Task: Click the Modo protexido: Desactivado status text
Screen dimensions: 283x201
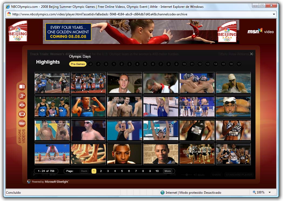Action: tap(200, 193)
